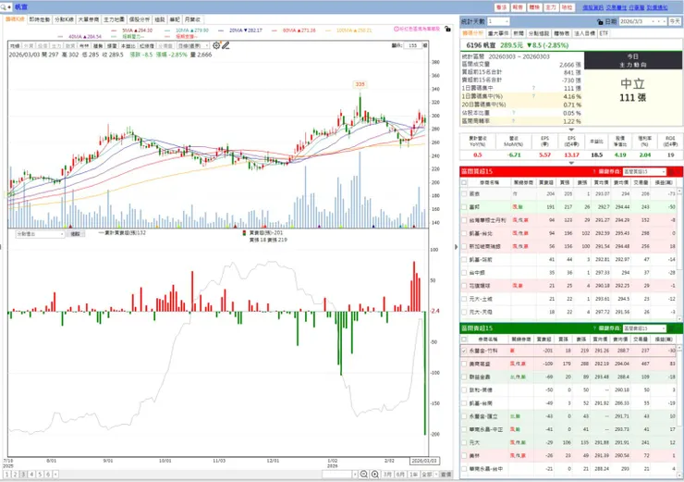The height and width of the screenshot is (482, 684).
Task: Switch to 即時走勢 tab
Action: coord(40,19)
